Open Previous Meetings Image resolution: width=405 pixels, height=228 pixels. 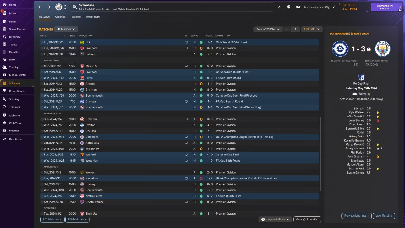(x=357, y=216)
